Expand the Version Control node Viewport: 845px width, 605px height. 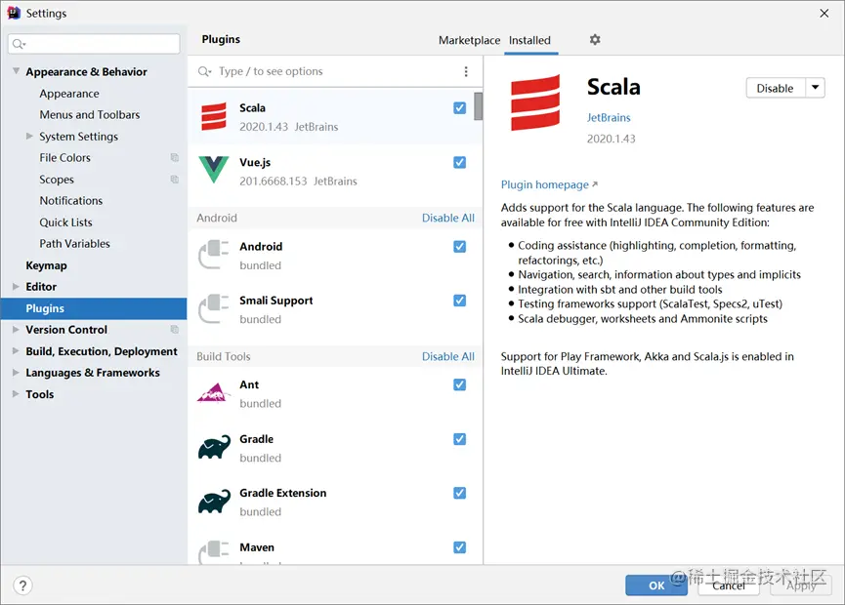16,330
